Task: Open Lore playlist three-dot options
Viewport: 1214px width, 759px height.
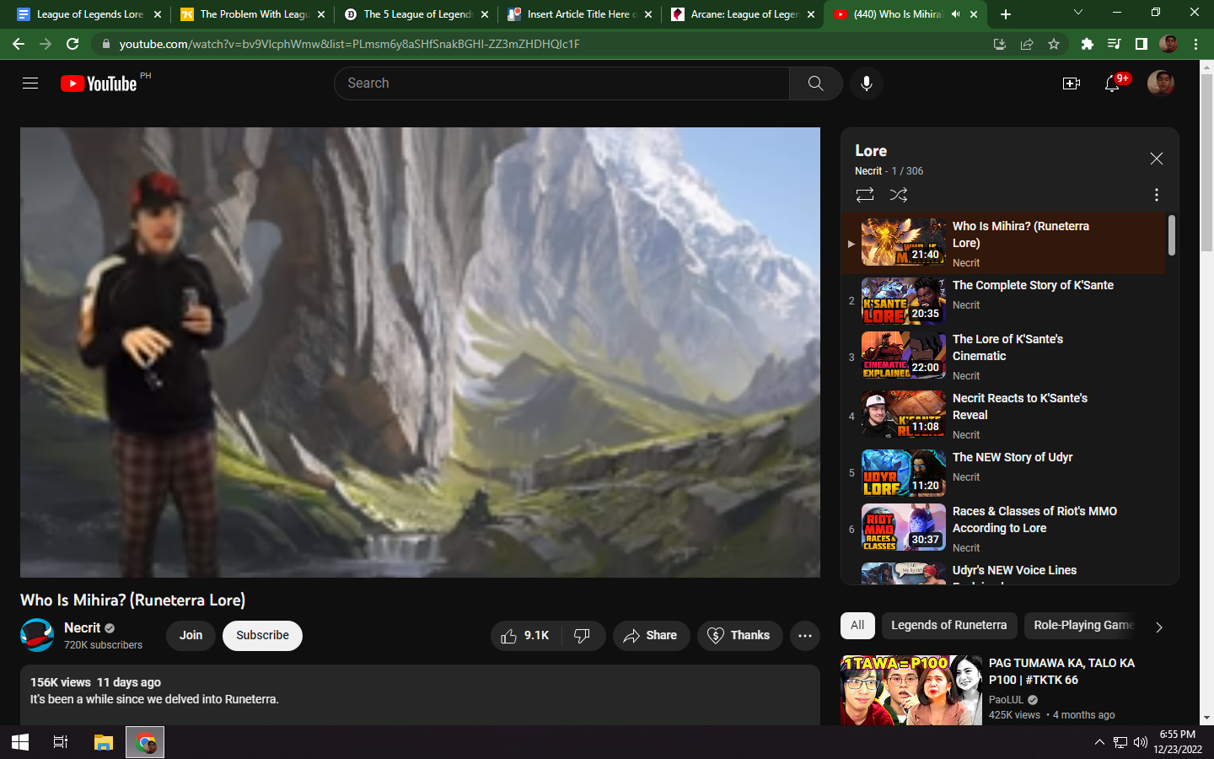Action: pyautogui.click(x=1157, y=195)
